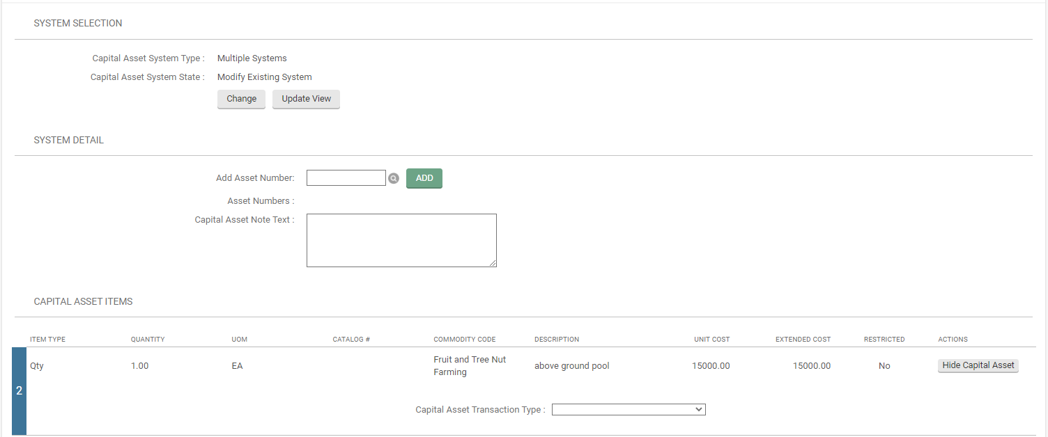The image size is (1048, 437).
Task: Click the 15000.00 extended cost value
Action: (811, 366)
